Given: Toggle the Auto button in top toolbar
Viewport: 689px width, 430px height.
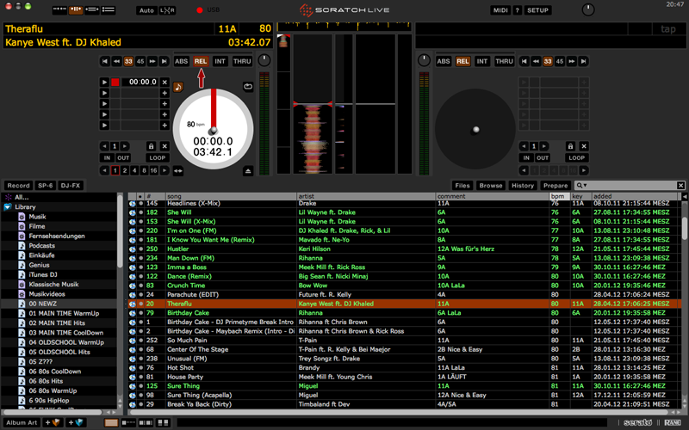Looking at the screenshot, I should pyautogui.click(x=146, y=10).
